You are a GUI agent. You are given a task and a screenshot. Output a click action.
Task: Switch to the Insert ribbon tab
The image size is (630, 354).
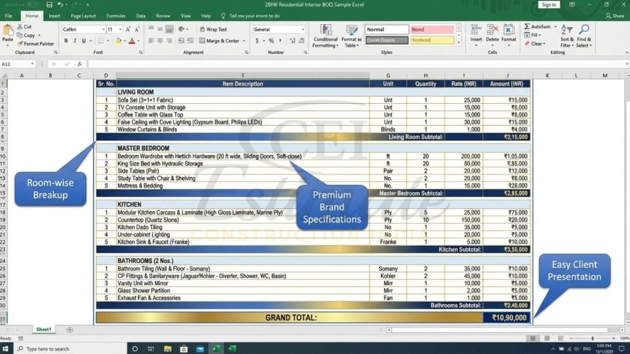point(54,16)
